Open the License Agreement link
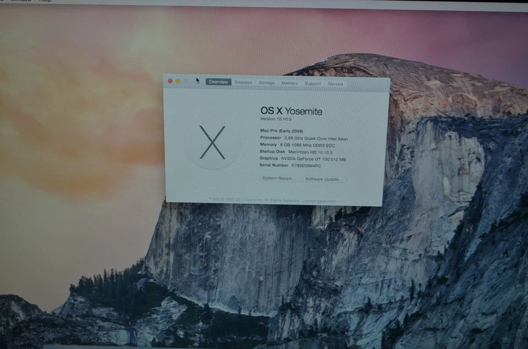The width and height of the screenshot is (528, 349). (319, 201)
